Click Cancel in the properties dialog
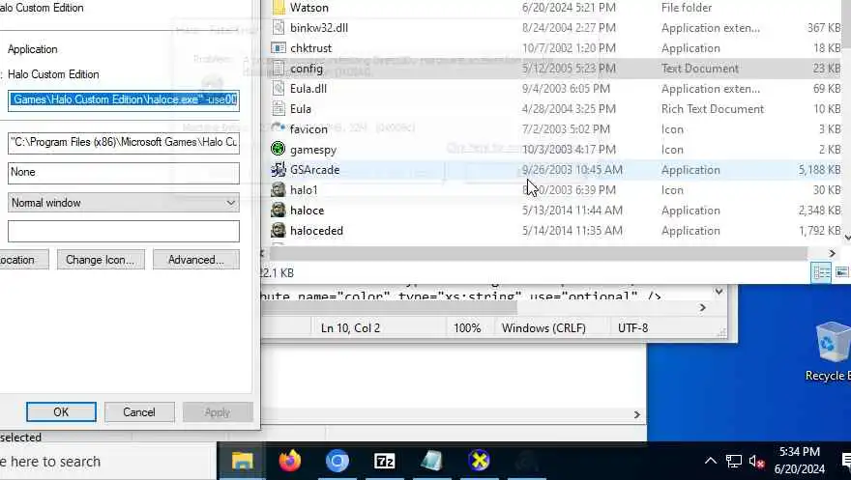 pos(139,412)
